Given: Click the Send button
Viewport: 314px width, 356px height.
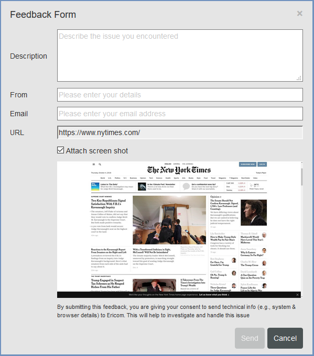Looking at the screenshot, I should (x=250, y=338).
